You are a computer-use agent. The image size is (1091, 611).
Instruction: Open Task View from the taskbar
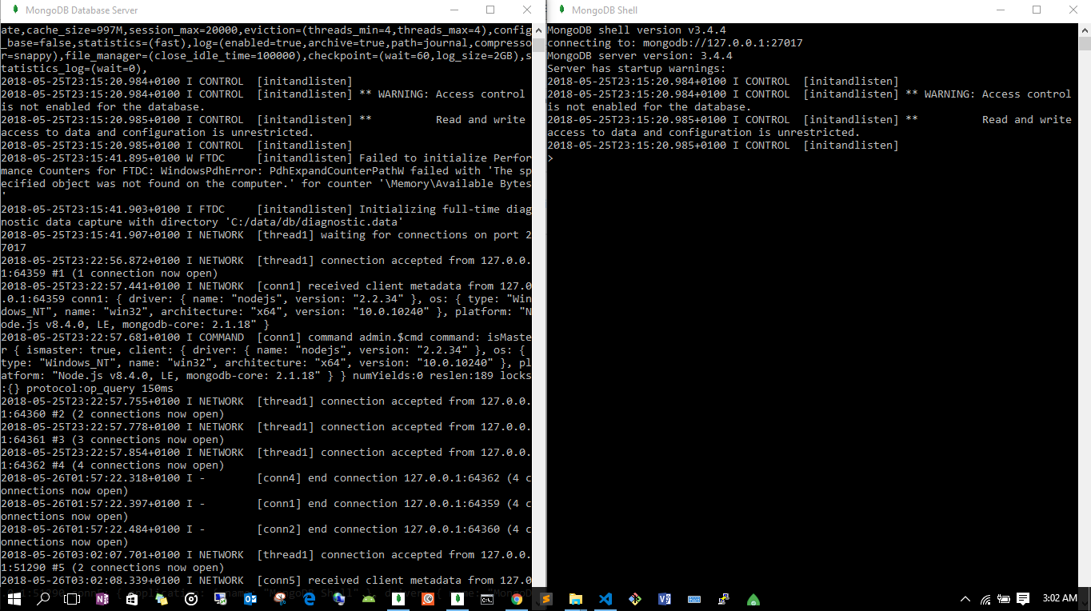[x=72, y=599]
